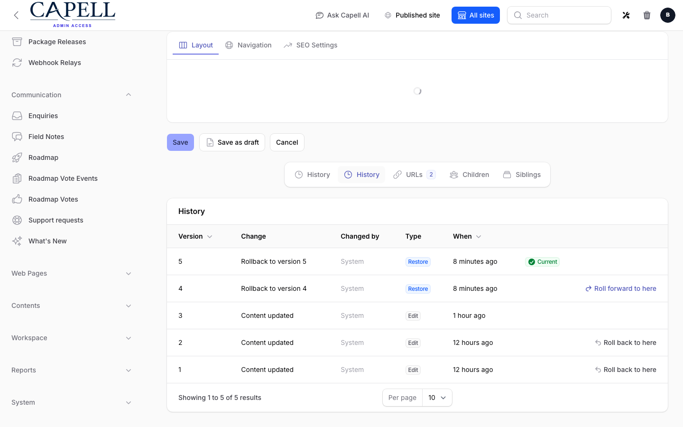Click '1 hour ago' in version 3 row
Viewport: 683px width, 427px height.
pyautogui.click(x=469, y=316)
